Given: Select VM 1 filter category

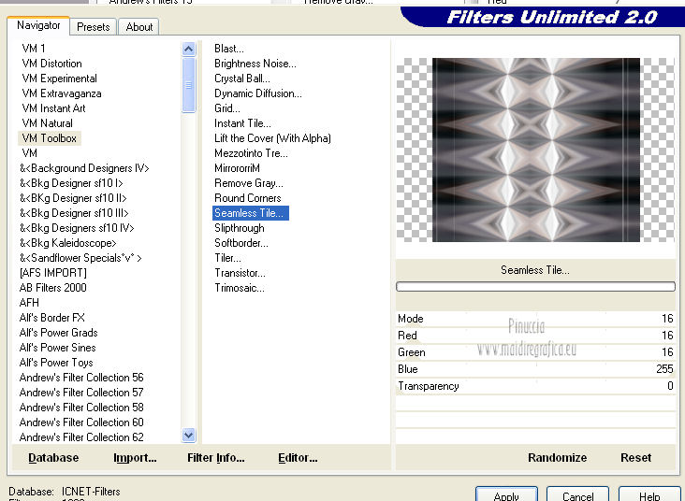Looking at the screenshot, I should 34,49.
